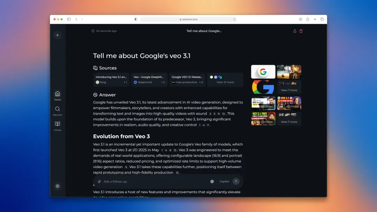Attach a file with paperclip icon
Image resolution: width=377 pixels, height=212 pixels.
tap(99, 182)
